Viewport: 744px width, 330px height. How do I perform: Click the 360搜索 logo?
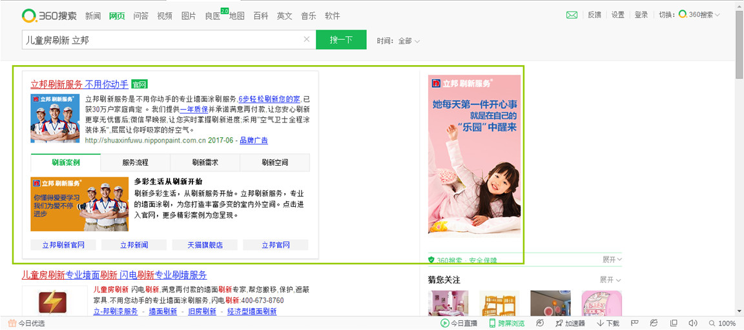coord(49,15)
